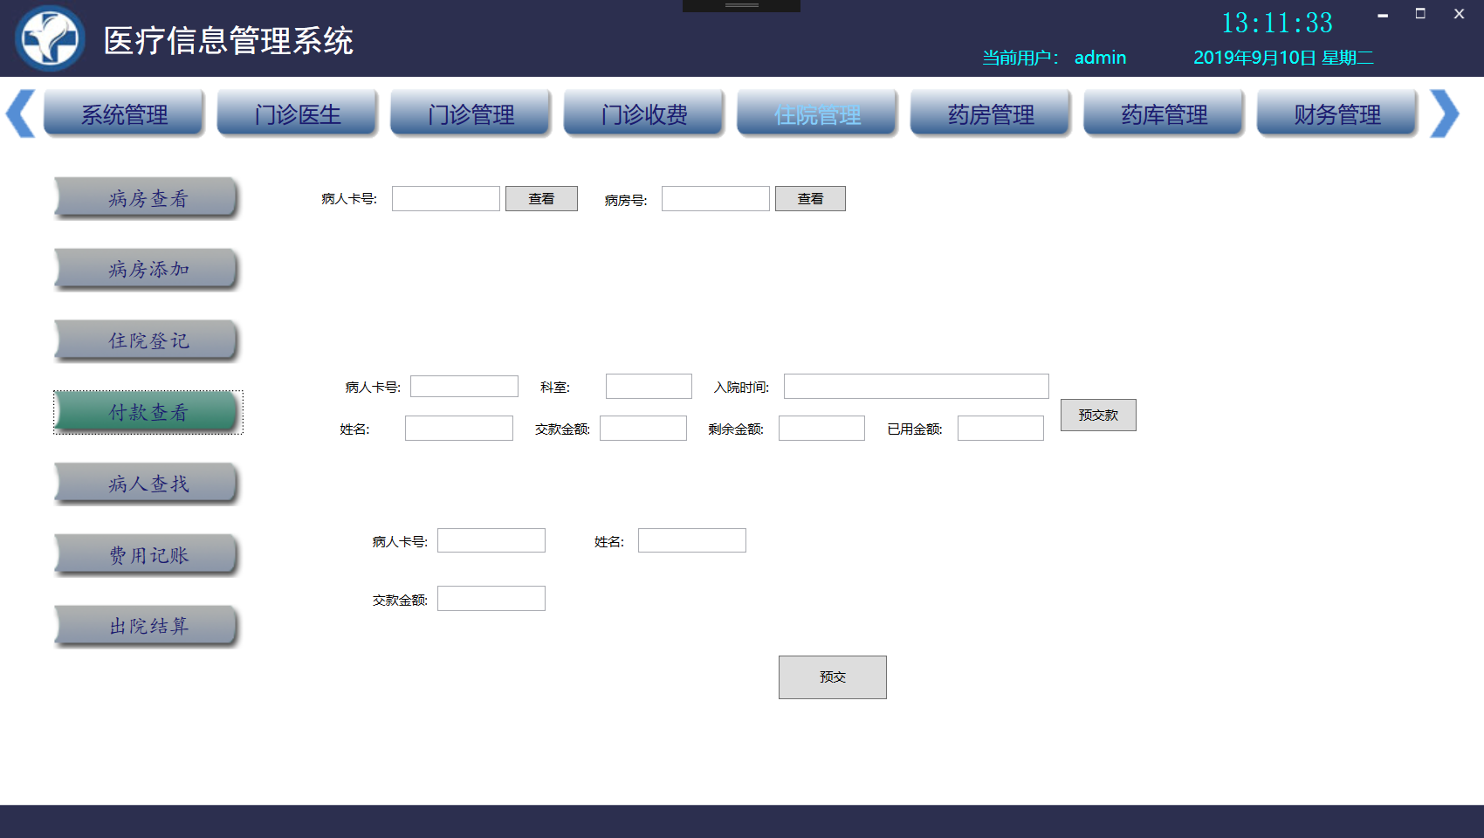
Task: Open 出院结算 from the sidebar
Action: [x=147, y=626]
